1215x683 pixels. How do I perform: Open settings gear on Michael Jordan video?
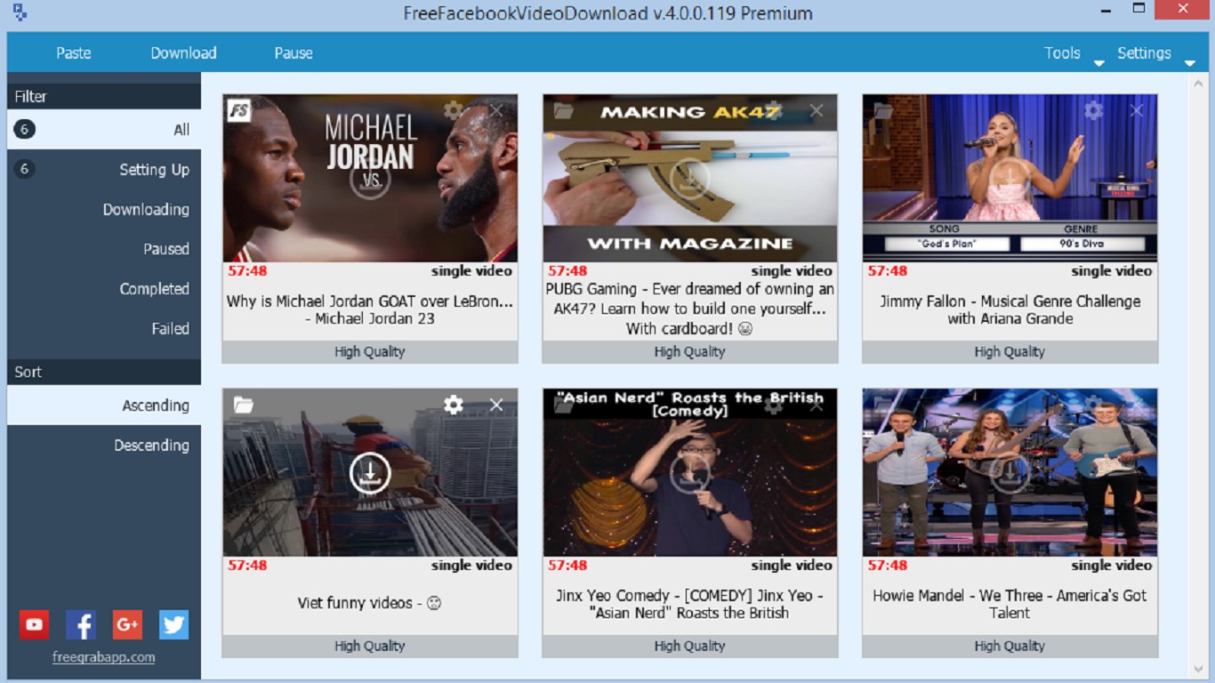coord(454,110)
